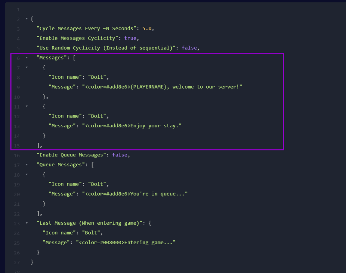The image size is (346, 273).
Task: Click the "Enable Messages Cyclicity" key
Action: point(77,38)
